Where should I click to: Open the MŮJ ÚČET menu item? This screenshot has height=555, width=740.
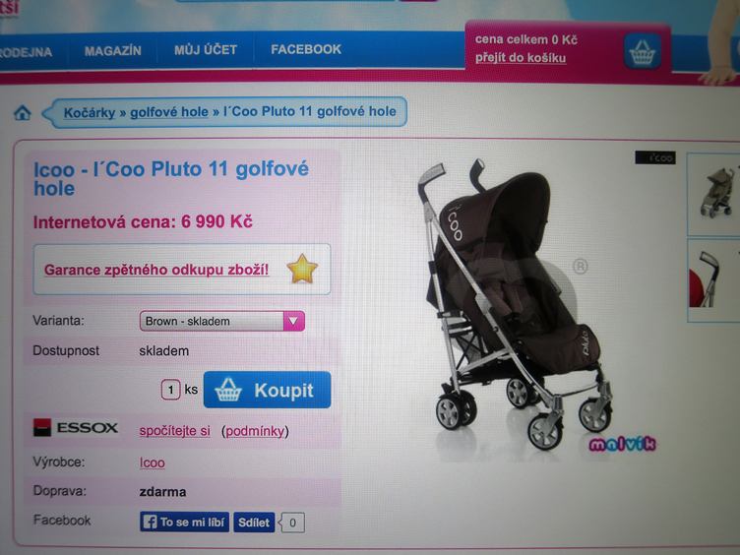[x=206, y=49]
